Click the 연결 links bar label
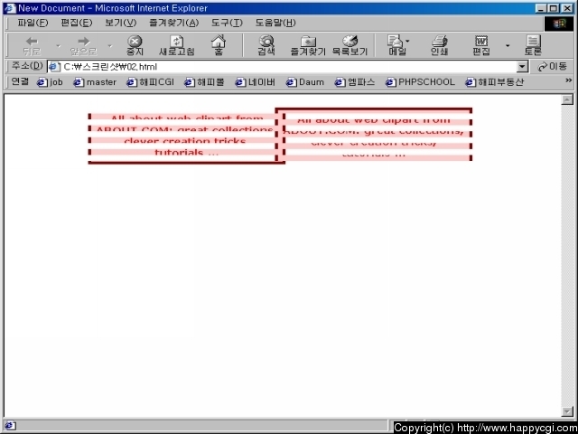The width and height of the screenshot is (578, 434). pyautogui.click(x=20, y=81)
